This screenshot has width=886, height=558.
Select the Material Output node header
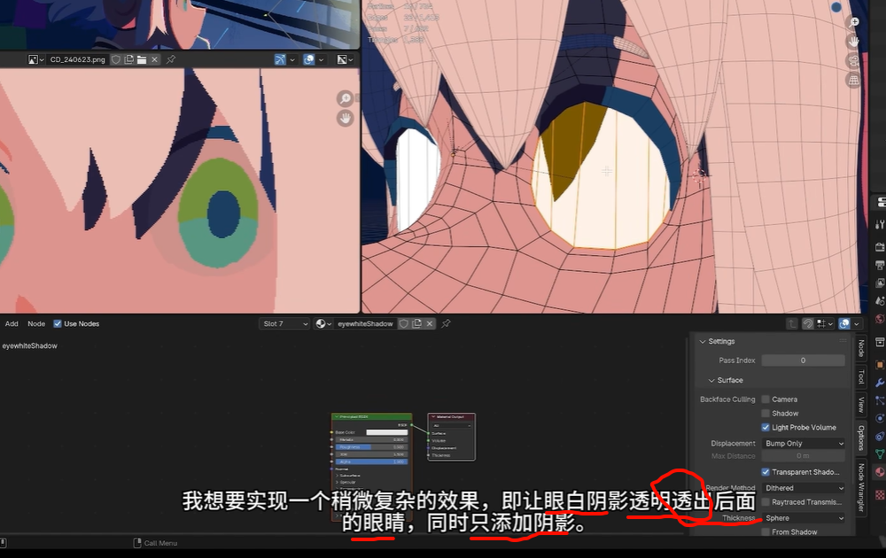[452, 417]
